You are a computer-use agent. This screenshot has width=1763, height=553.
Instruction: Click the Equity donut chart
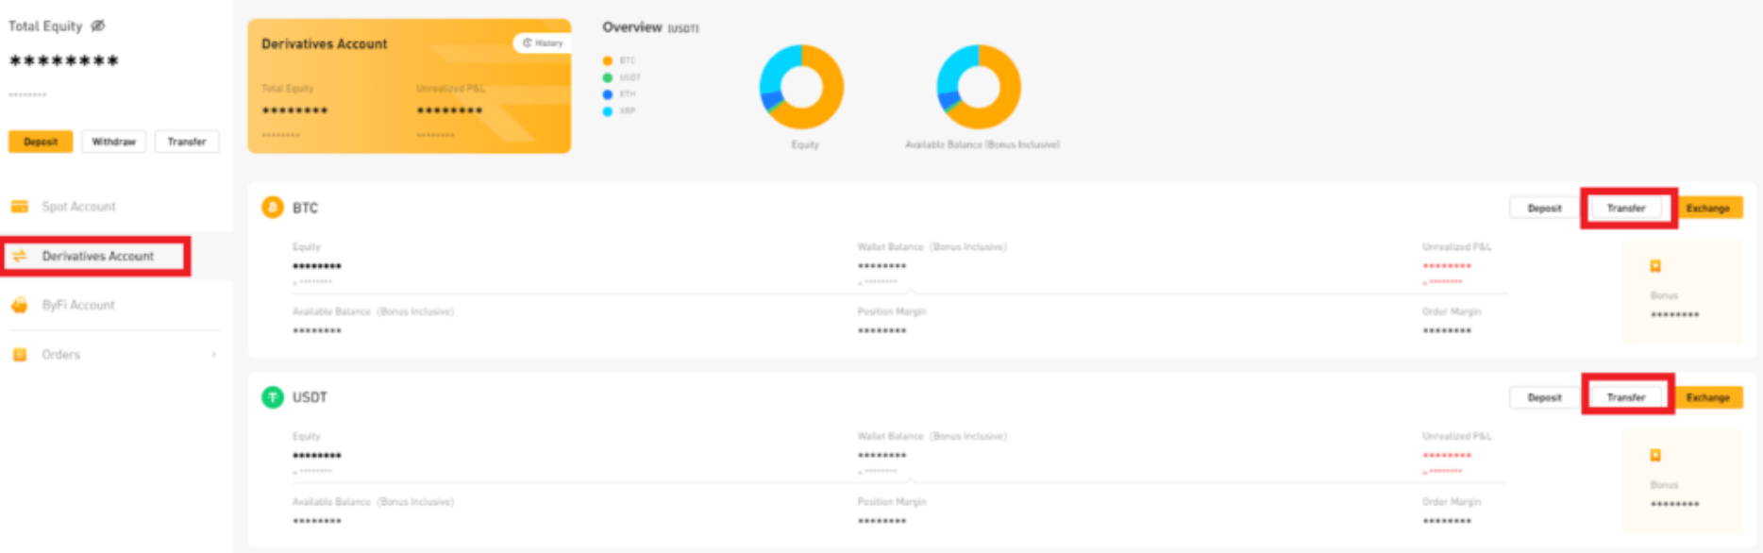click(801, 87)
